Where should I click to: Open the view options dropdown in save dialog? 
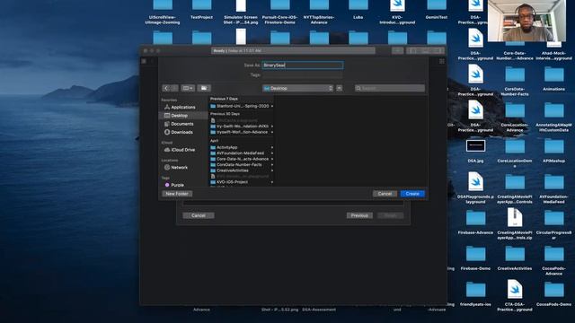[x=188, y=88]
